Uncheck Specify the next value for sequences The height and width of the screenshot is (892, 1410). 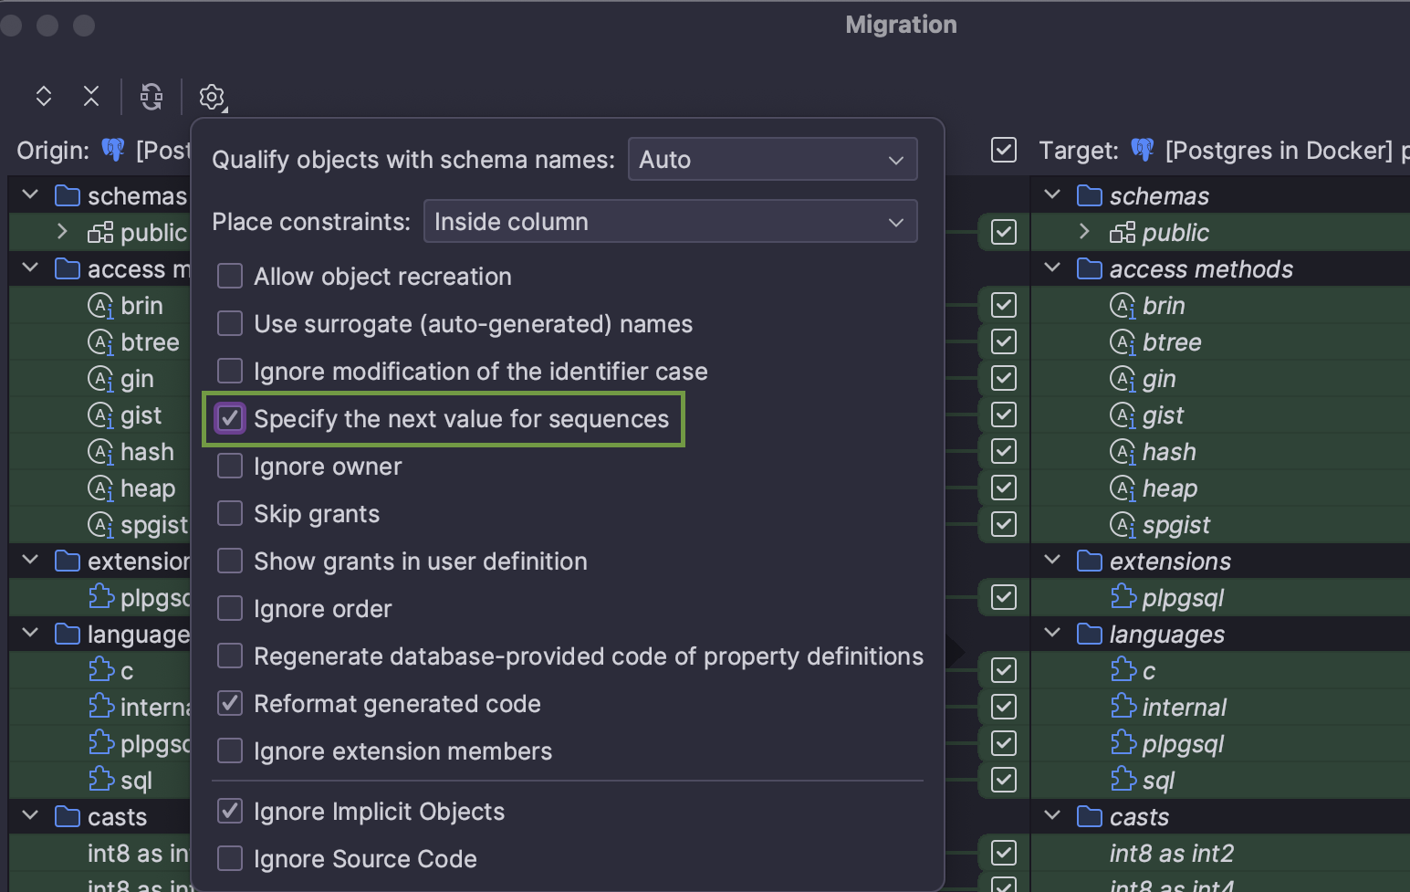(229, 418)
